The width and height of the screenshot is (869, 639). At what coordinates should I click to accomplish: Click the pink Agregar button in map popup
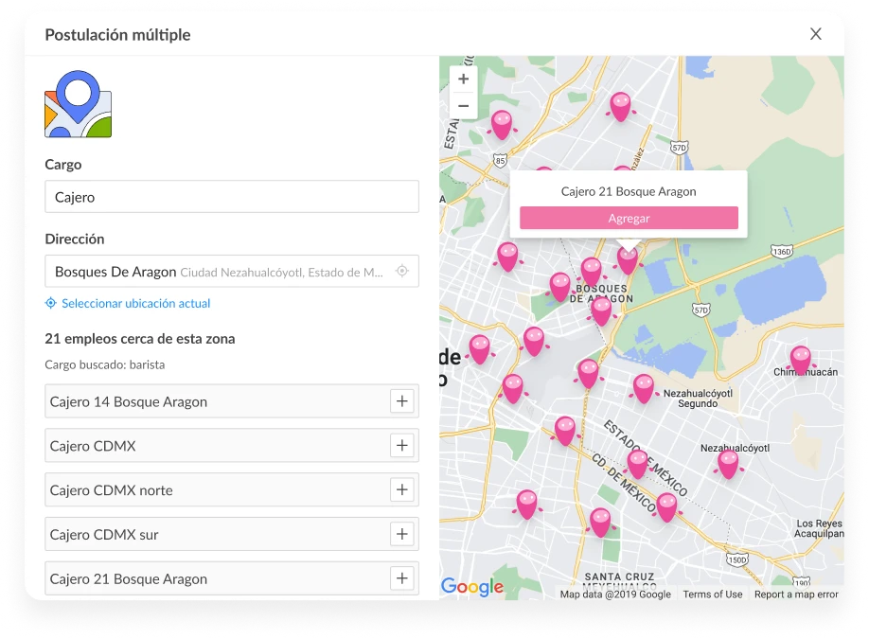(629, 219)
